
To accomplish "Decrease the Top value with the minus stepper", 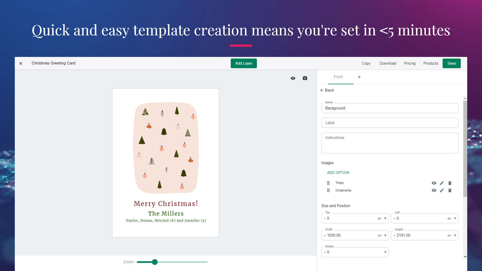I will (325, 218).
